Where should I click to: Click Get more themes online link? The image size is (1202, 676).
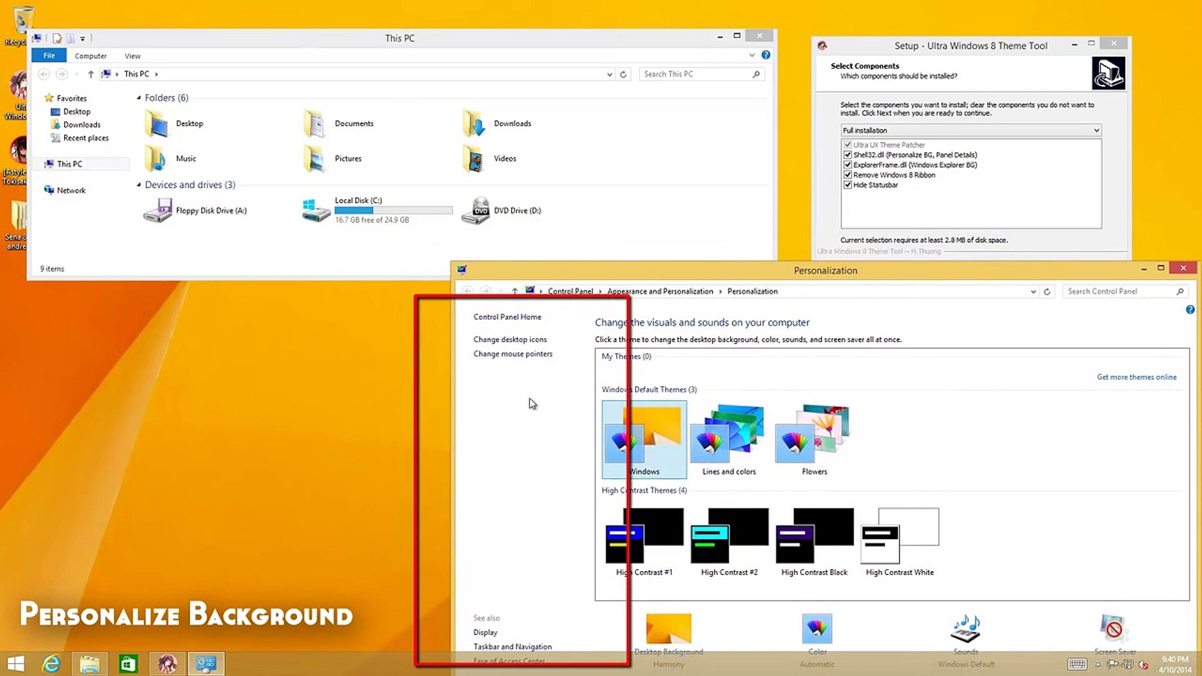click(1136, 377)
